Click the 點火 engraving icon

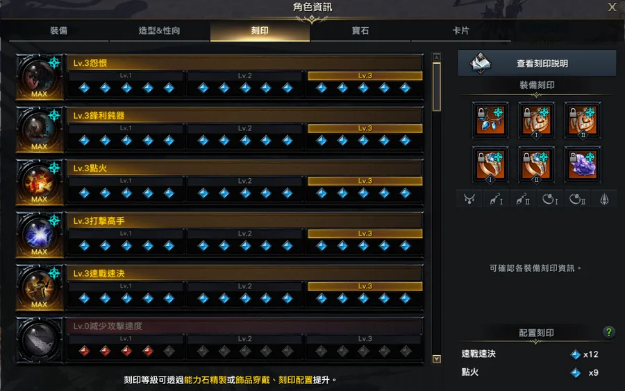pos(40,182)
